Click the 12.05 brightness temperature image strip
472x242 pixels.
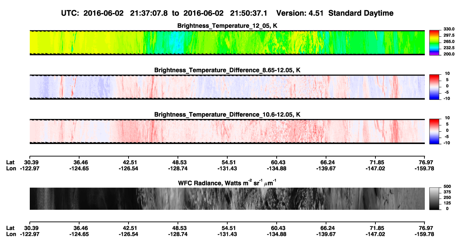pos(227,42)
